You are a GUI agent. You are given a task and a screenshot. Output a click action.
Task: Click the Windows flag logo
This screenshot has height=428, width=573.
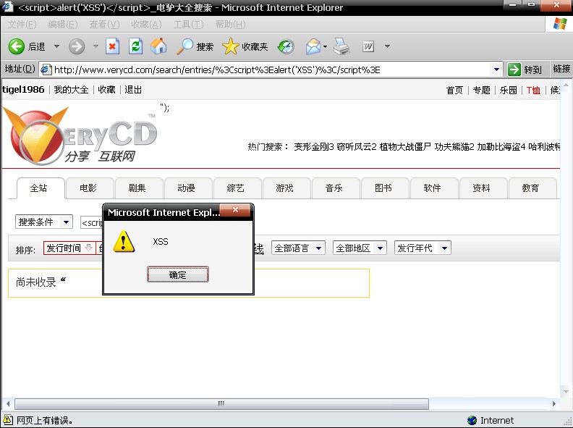560,24
